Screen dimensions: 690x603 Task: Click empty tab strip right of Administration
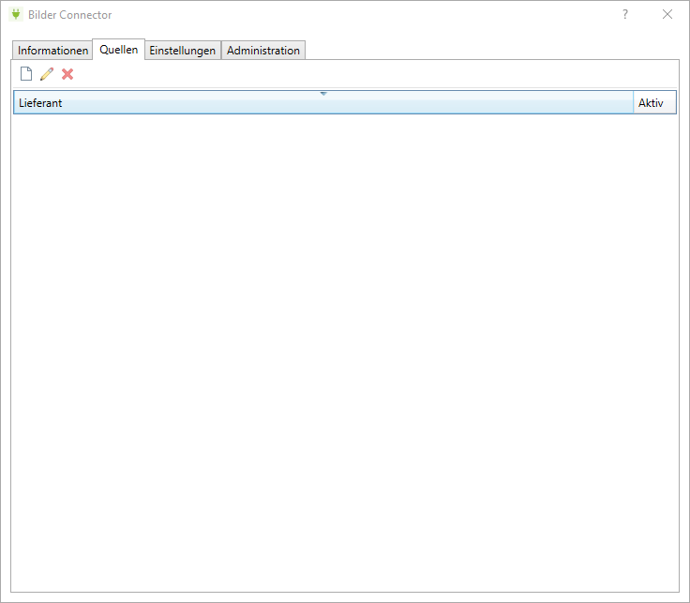coord(487,51)
